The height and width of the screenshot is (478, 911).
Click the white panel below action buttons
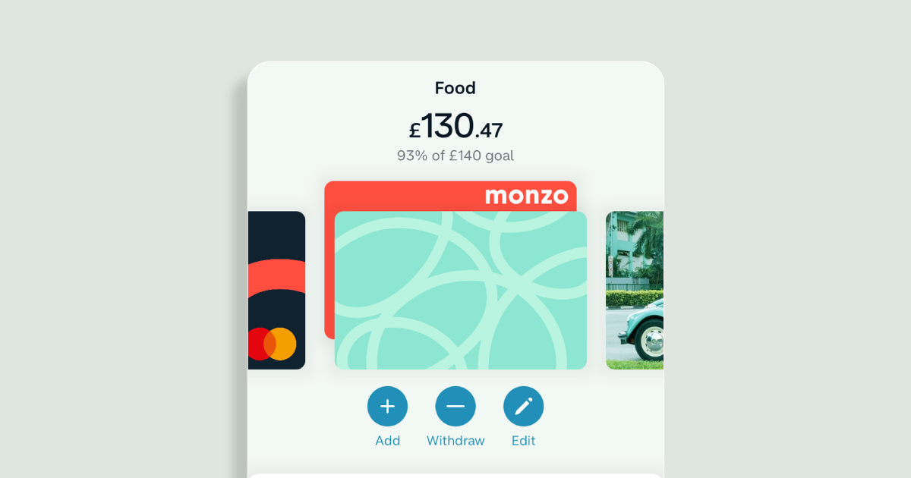point(455,476)
